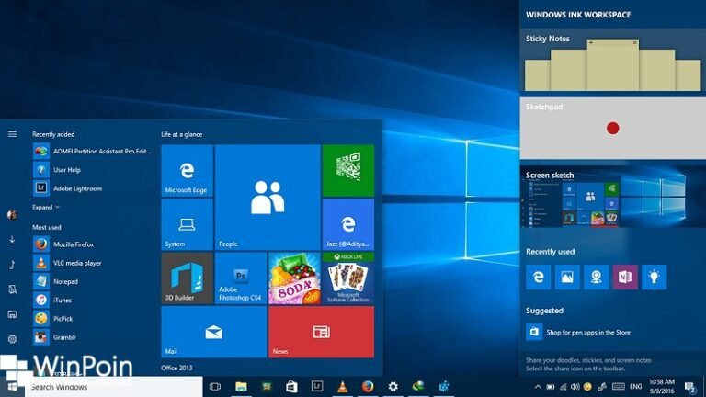Select Mozilla Firefox from Most used

click(74, 244)
